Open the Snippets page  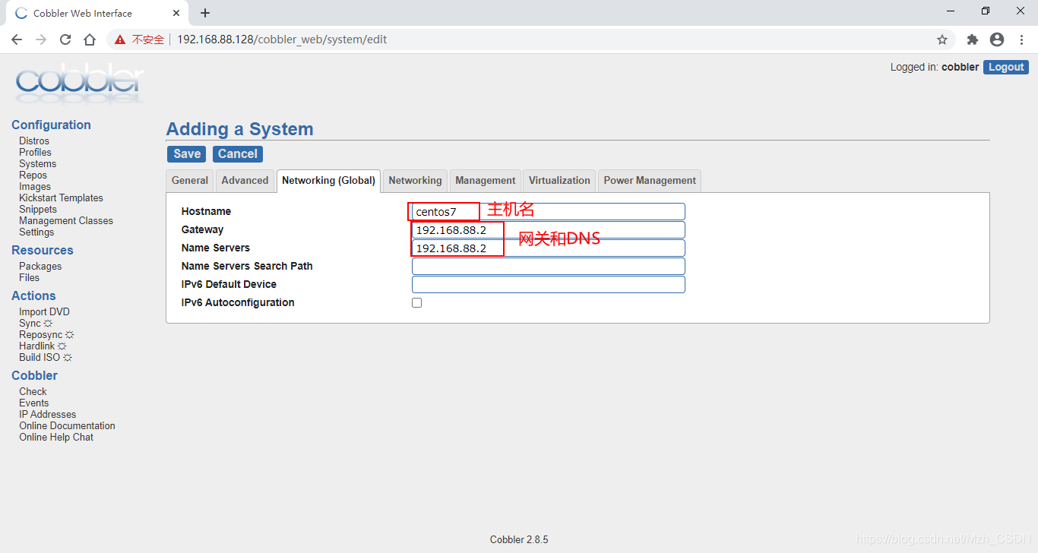[x=38, y=209]
